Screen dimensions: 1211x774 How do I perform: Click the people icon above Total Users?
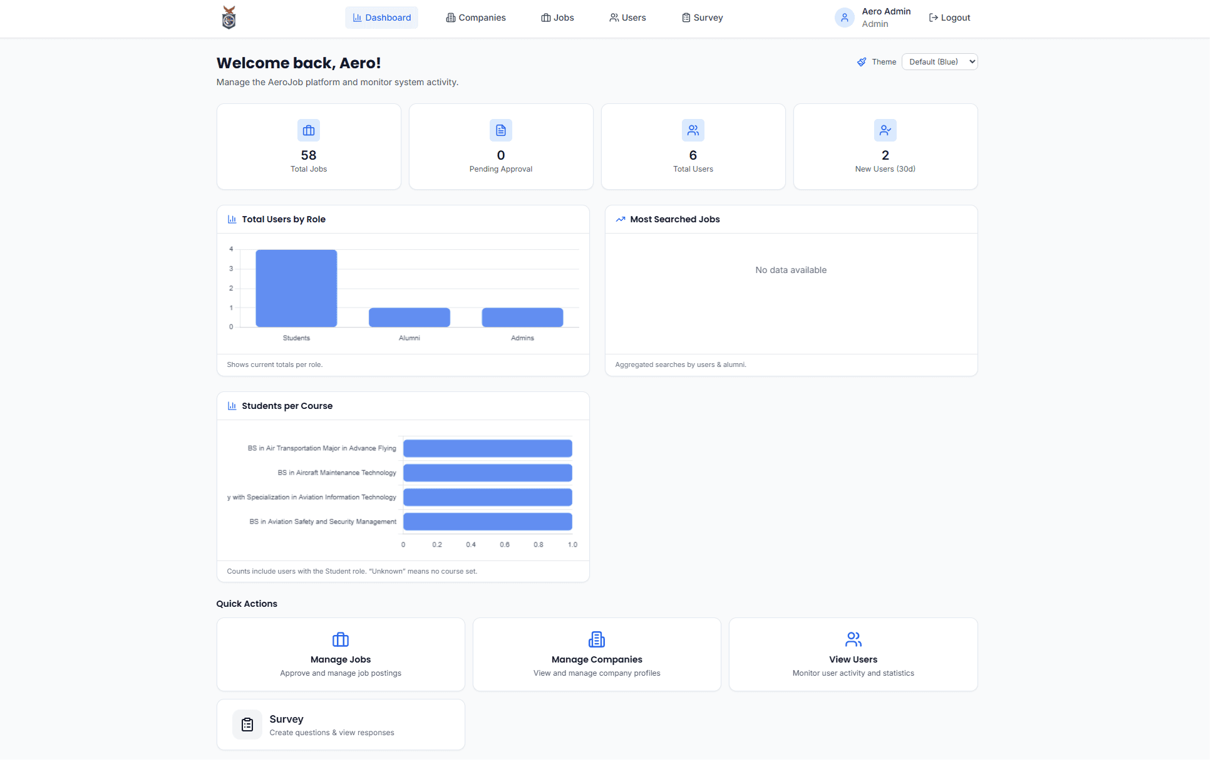693,130
